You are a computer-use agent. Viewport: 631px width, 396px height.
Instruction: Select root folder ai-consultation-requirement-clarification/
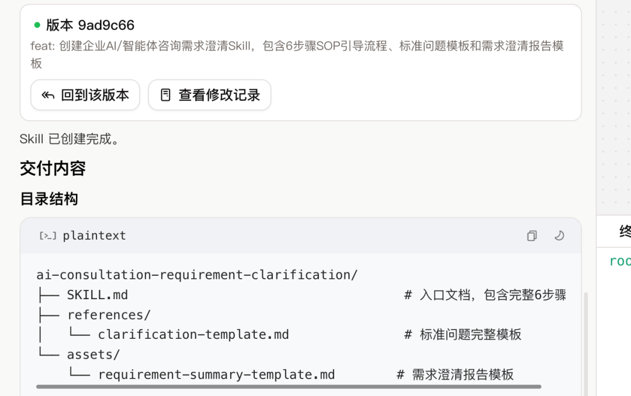coord(197,275)
